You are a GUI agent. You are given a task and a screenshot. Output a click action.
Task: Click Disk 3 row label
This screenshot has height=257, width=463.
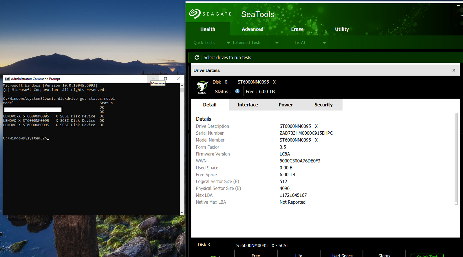(204, 245)
